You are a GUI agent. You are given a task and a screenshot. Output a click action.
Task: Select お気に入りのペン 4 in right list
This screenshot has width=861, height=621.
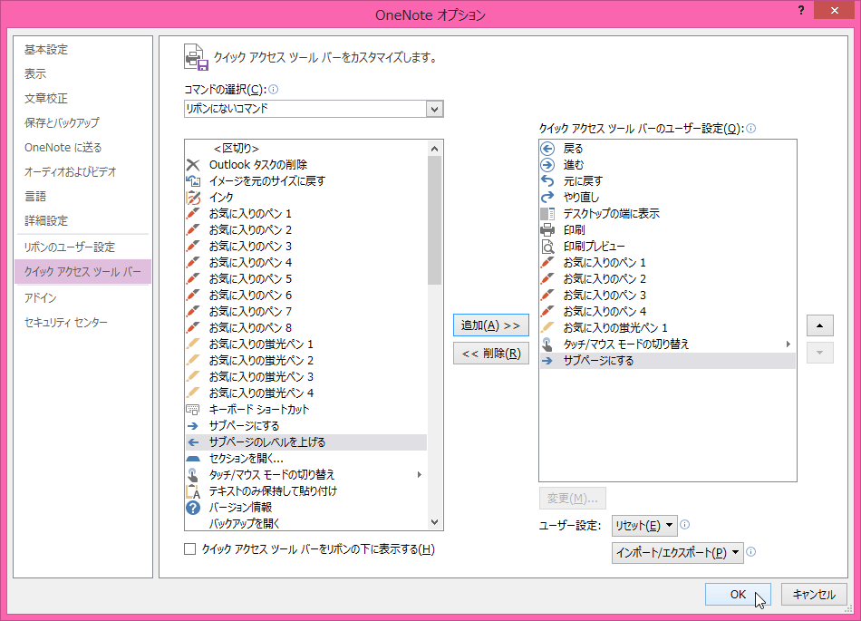(x=668, y=311)
